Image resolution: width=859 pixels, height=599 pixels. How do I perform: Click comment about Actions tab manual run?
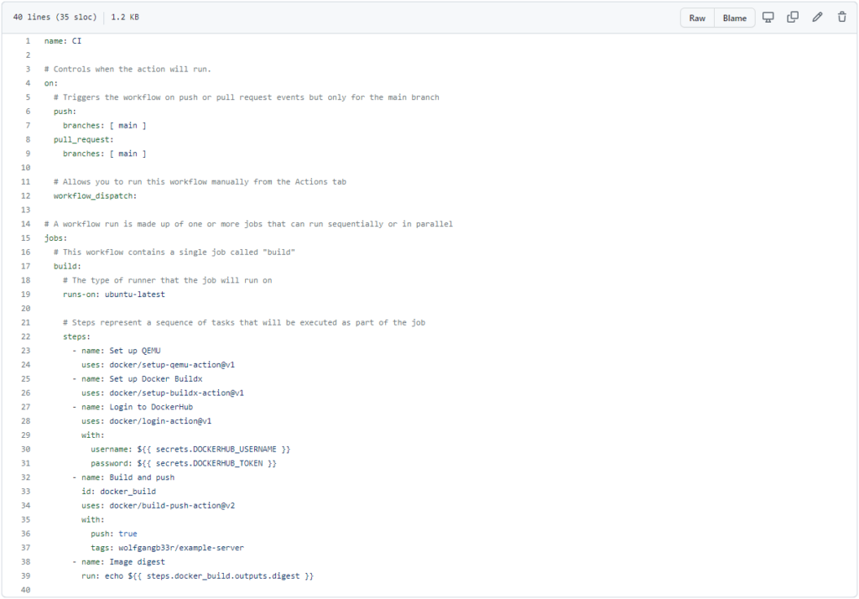200,182
